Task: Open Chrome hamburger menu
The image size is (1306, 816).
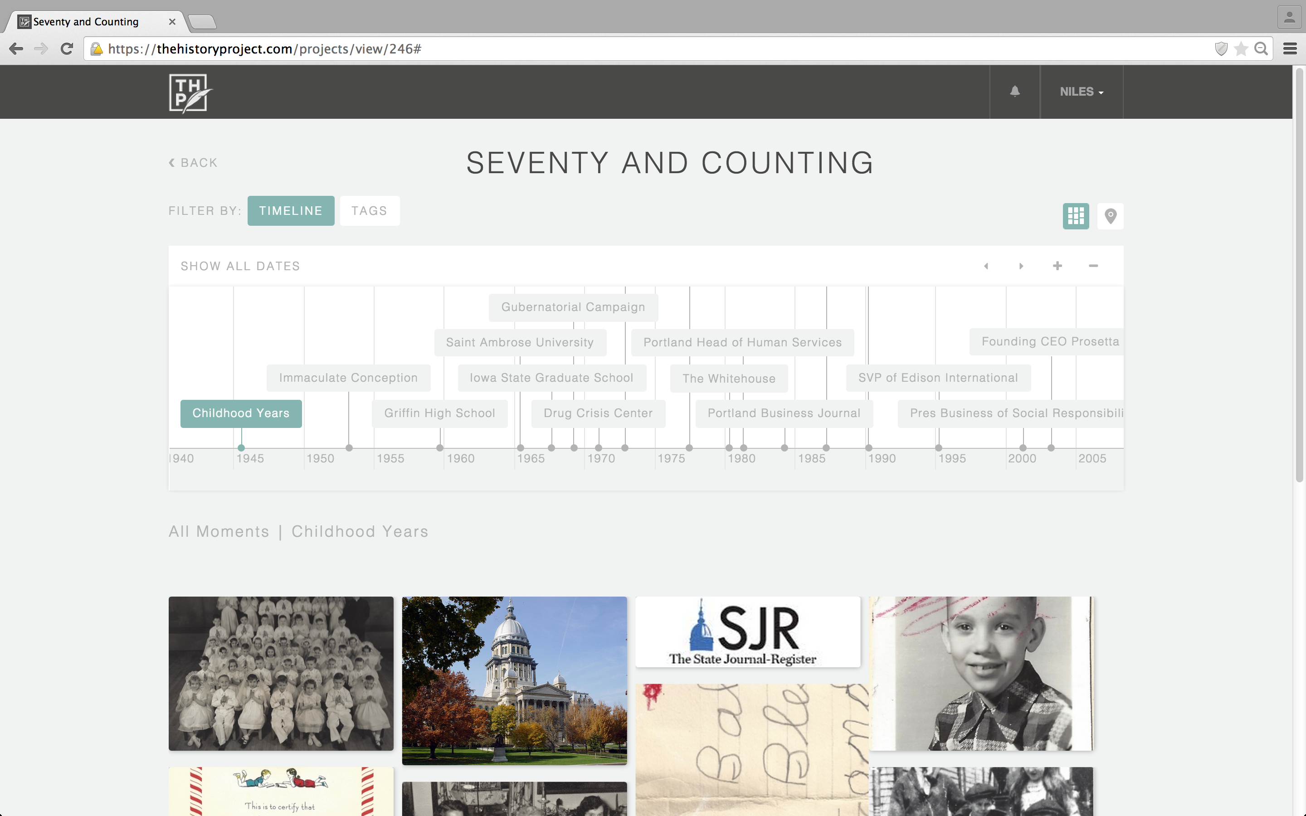Action: coord(1289,49)
